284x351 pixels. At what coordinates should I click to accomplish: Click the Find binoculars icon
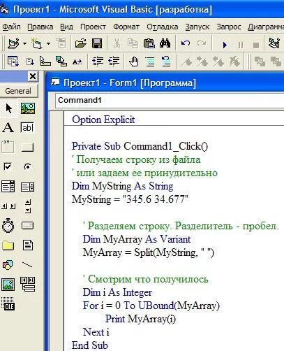coord(165,43)
